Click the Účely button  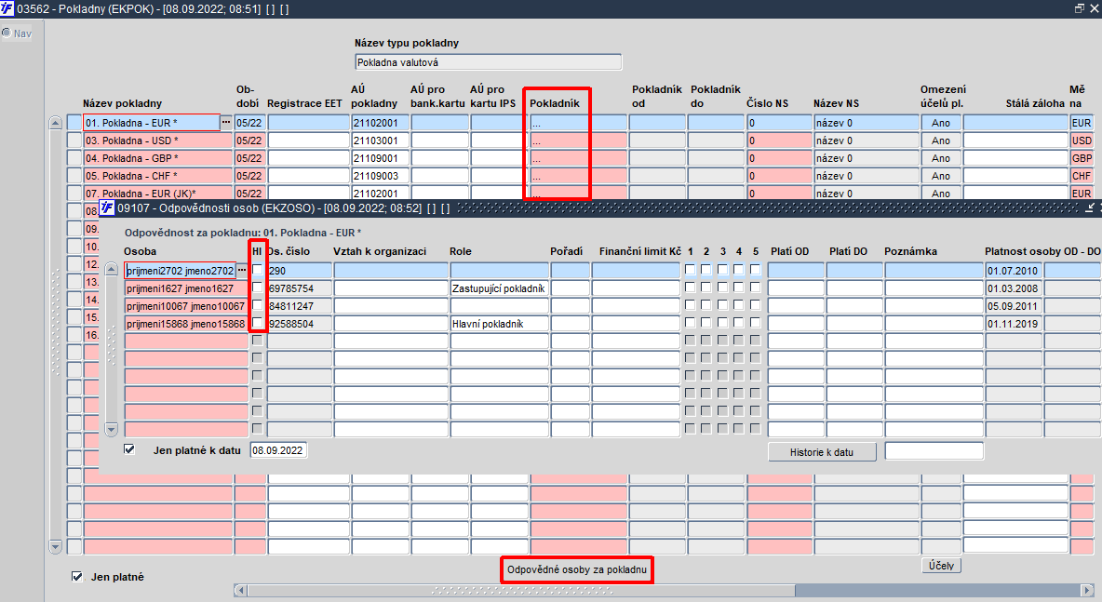941,566
